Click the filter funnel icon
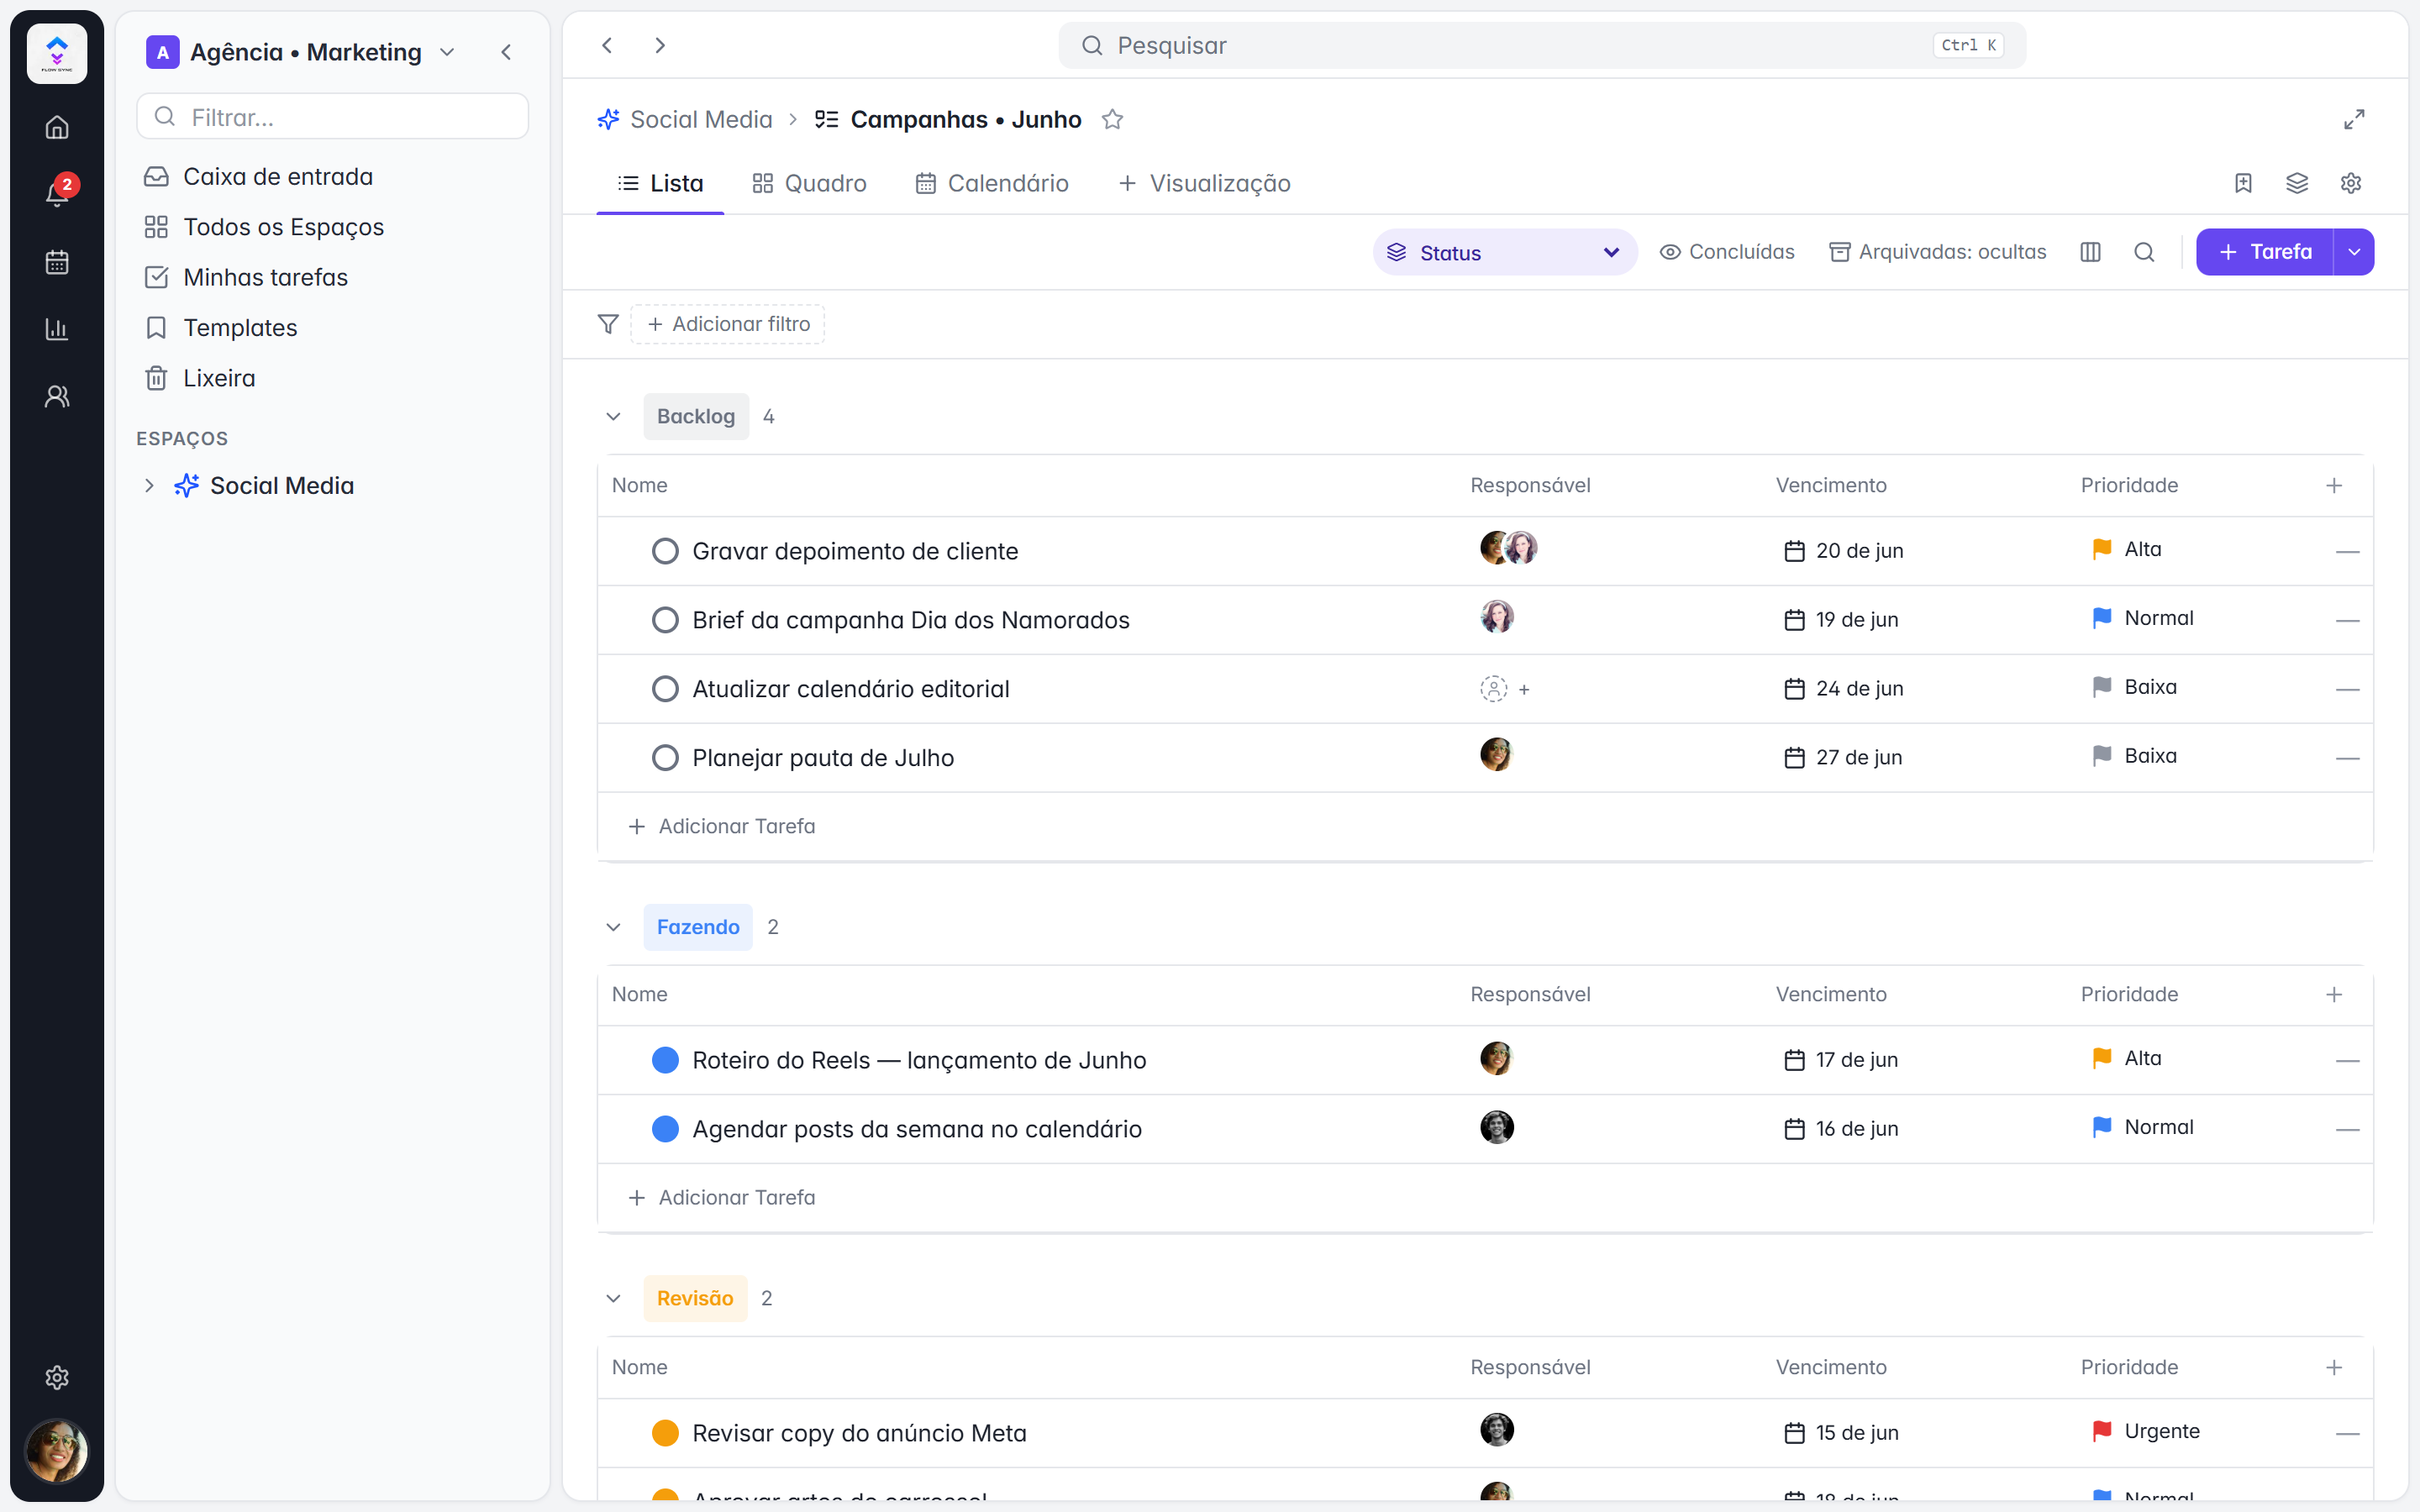 (x=608, y=324)
